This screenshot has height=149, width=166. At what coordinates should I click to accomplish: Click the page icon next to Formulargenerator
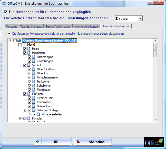click(34, 77)
